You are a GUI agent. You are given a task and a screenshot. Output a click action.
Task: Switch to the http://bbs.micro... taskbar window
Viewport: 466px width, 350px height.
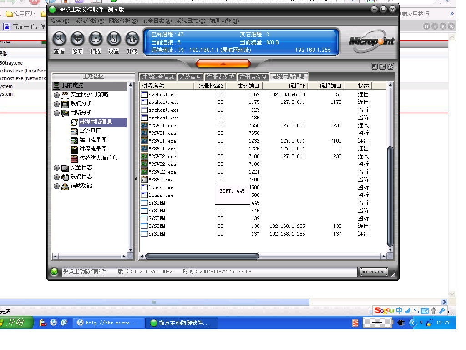109,323
